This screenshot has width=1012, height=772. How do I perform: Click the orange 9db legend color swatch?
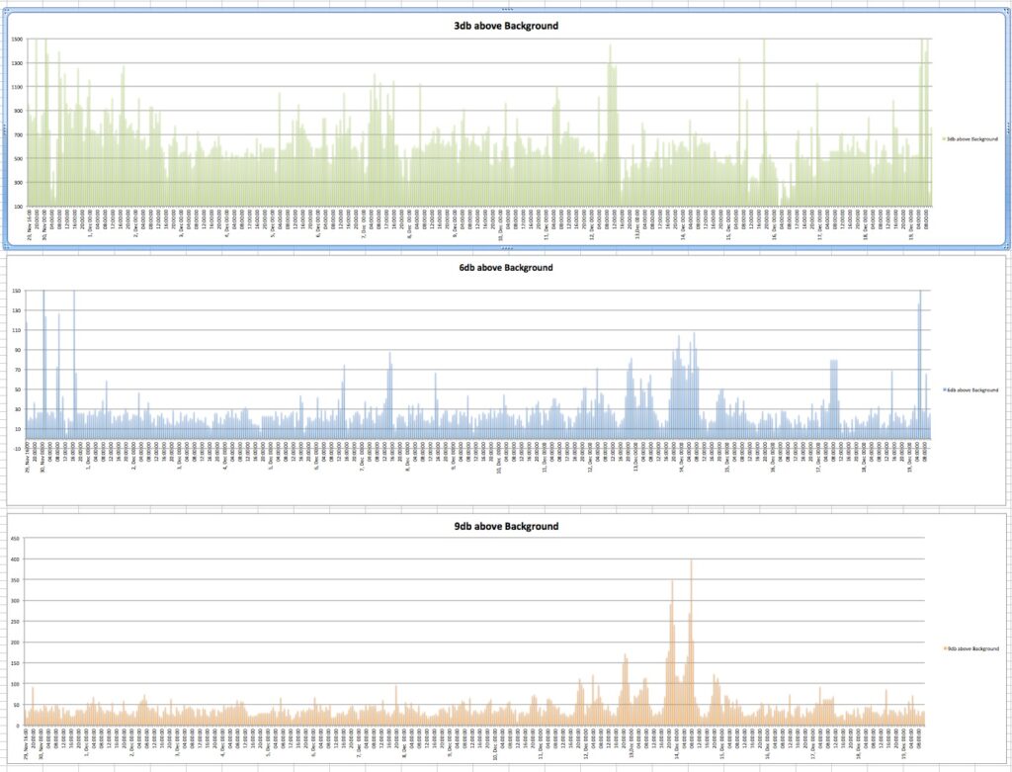tap(944, 648)
